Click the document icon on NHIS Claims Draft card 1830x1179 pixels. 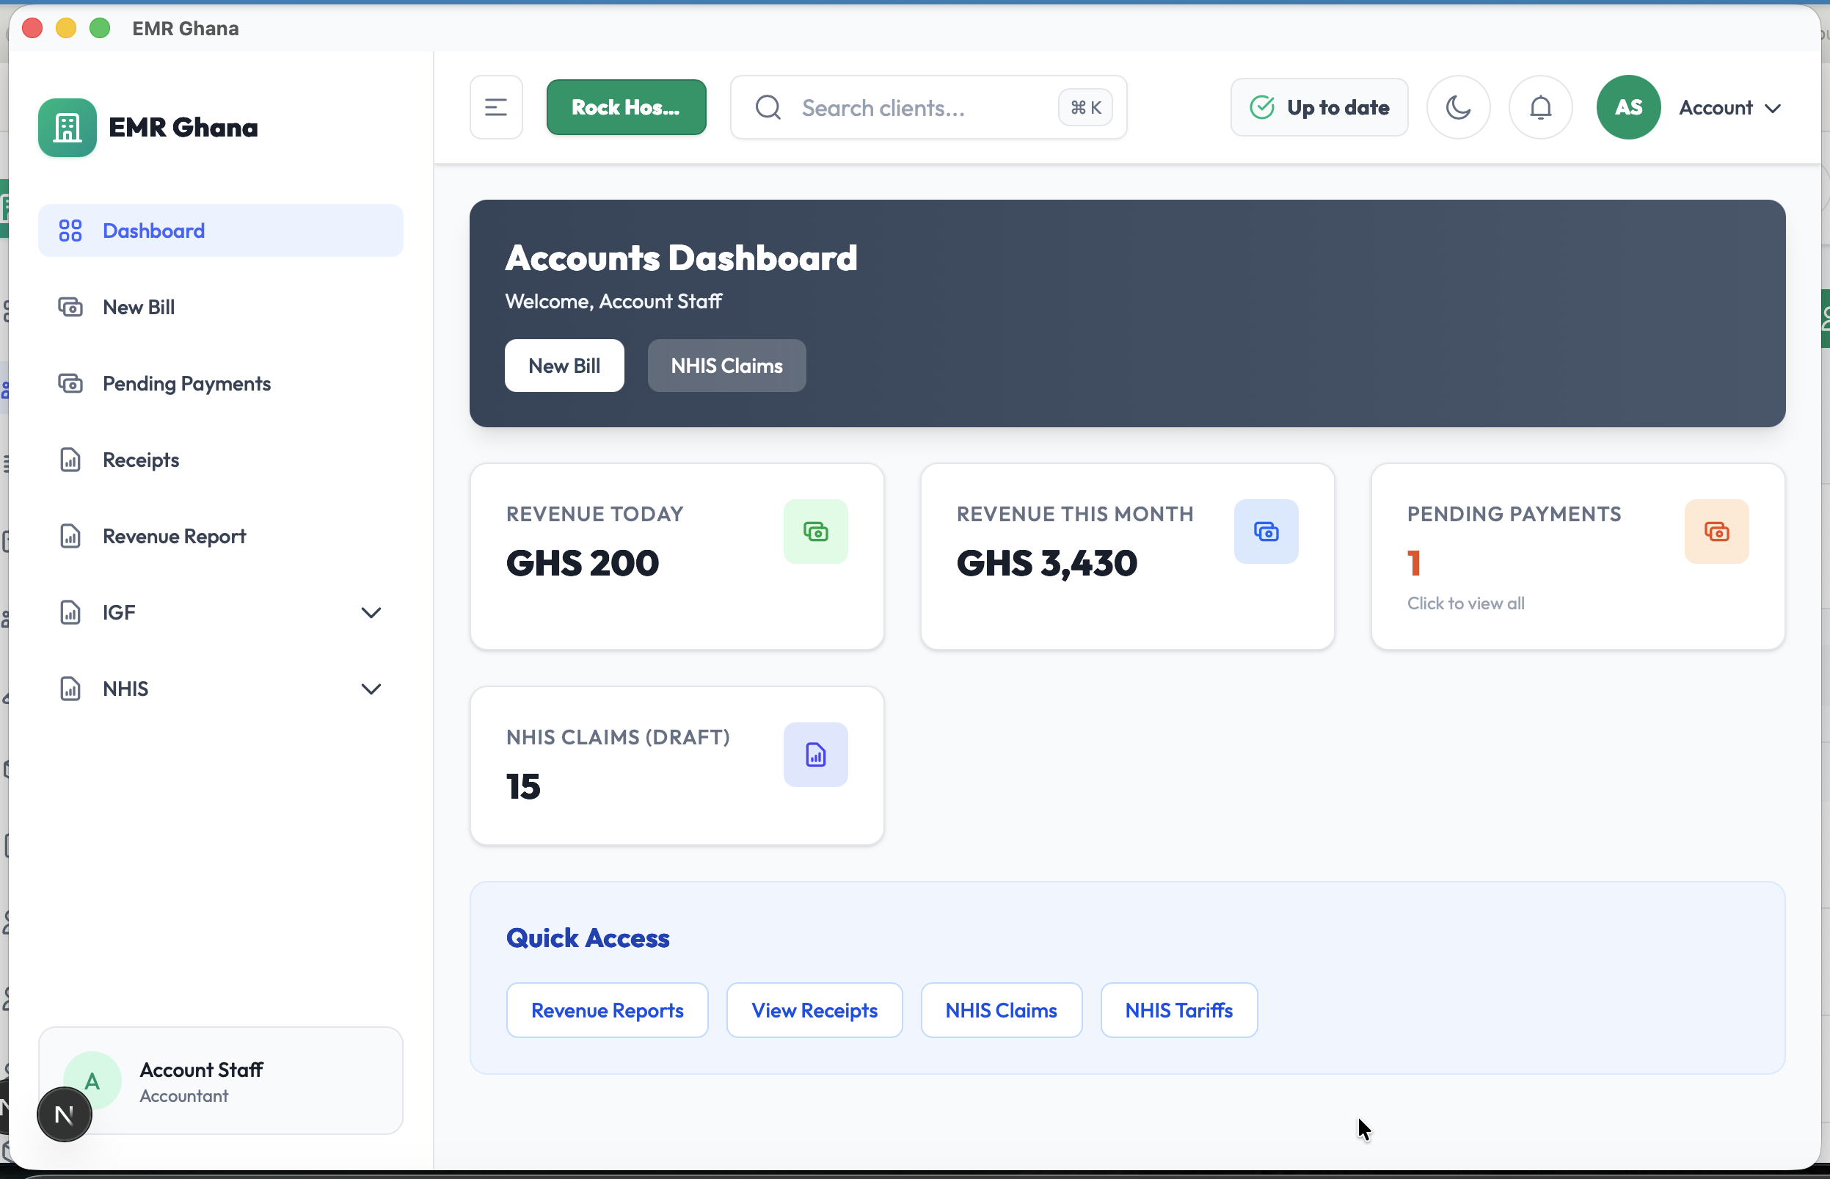point(815,754)
